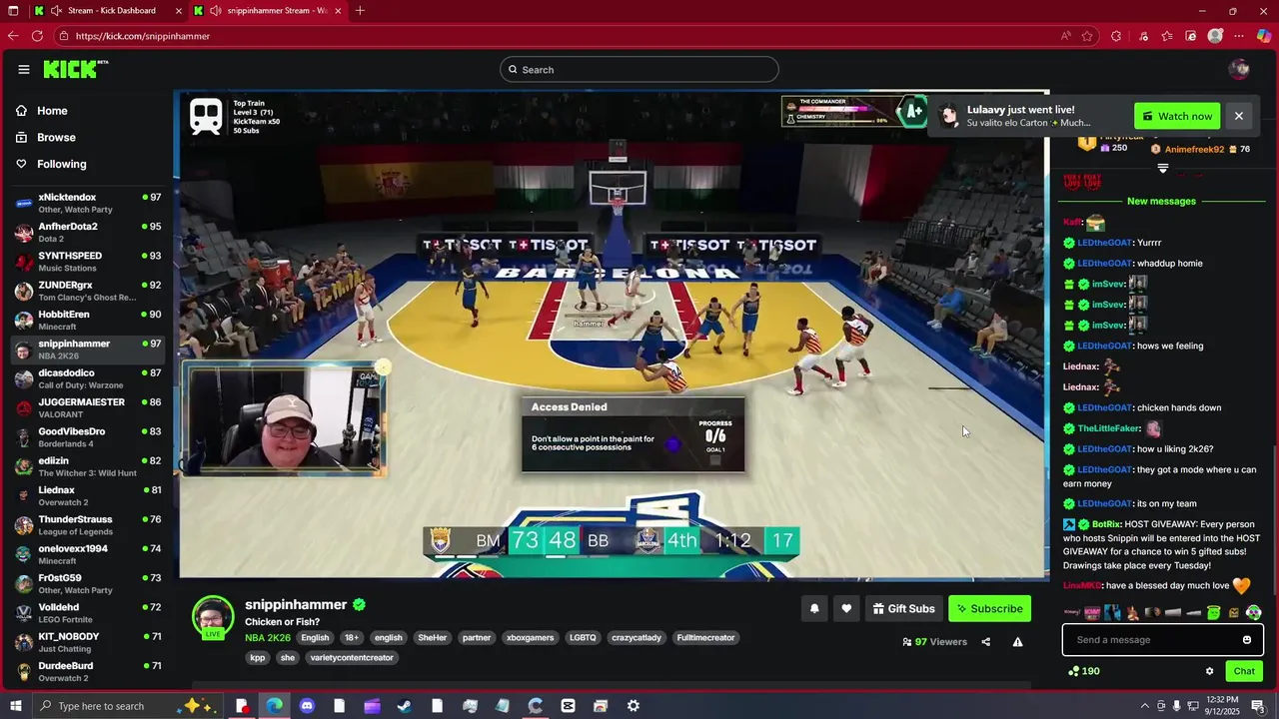Image resolution: width=1279 pixels, height=719 pixels.
Task: Open Discord from the taskbar
Action: [x=307, y=706]
